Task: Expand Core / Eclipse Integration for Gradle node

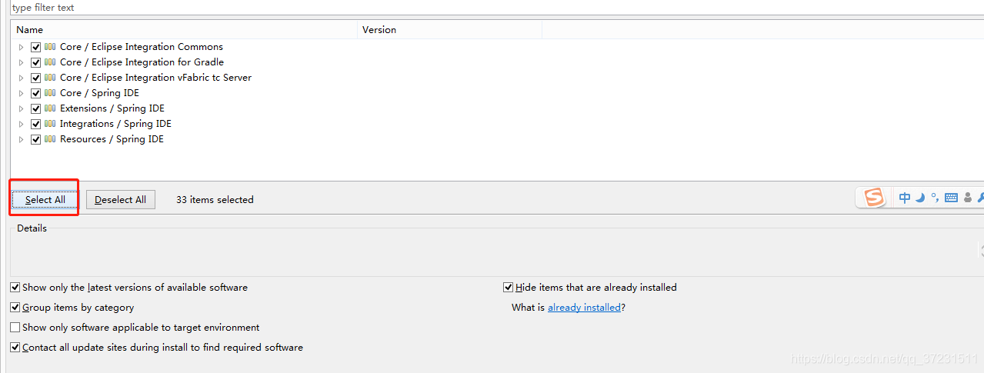Action: click(22, 62)
